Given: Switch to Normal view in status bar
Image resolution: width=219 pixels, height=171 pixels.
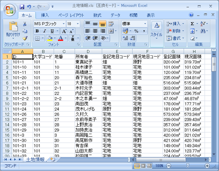Looking at the screenshot, I should [x=137, y=166].
